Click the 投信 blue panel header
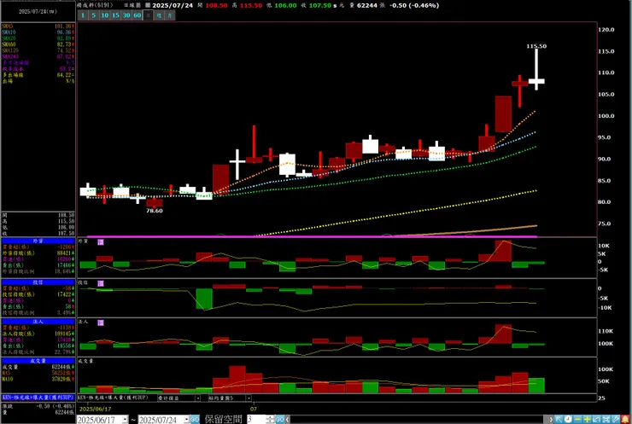 (38, 282)
